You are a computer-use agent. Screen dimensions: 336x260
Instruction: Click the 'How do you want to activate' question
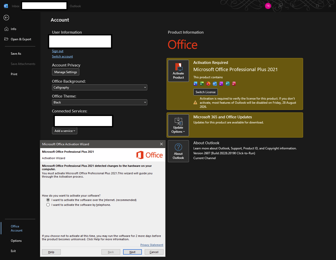click(x=71, y=196)
